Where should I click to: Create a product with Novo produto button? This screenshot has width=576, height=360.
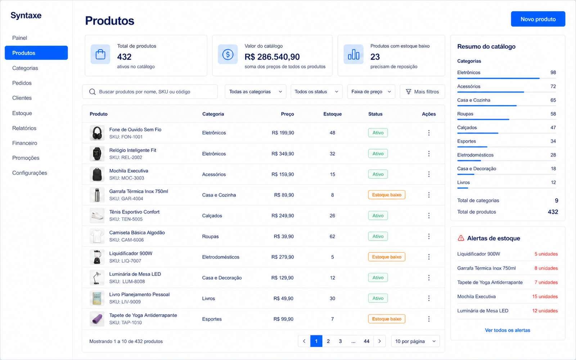coord(538,19)
